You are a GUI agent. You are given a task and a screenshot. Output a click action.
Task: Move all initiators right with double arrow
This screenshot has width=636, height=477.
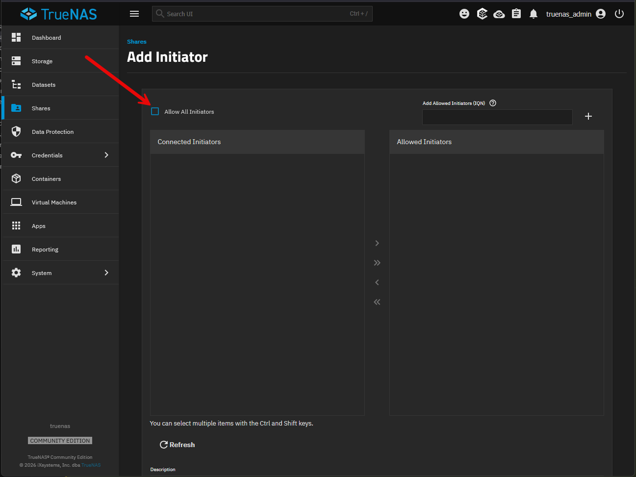377,263
